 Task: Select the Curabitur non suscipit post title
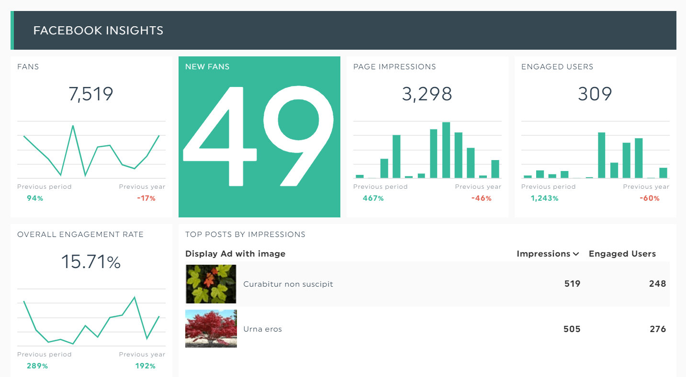coord(288,284)
